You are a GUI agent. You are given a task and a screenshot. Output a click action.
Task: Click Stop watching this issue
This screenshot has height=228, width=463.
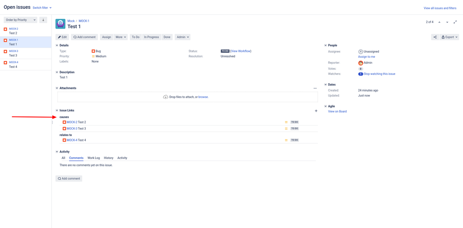pos(380,74)
